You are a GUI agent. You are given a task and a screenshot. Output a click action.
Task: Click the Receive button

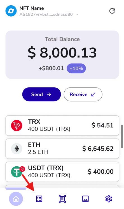[83, 94]
